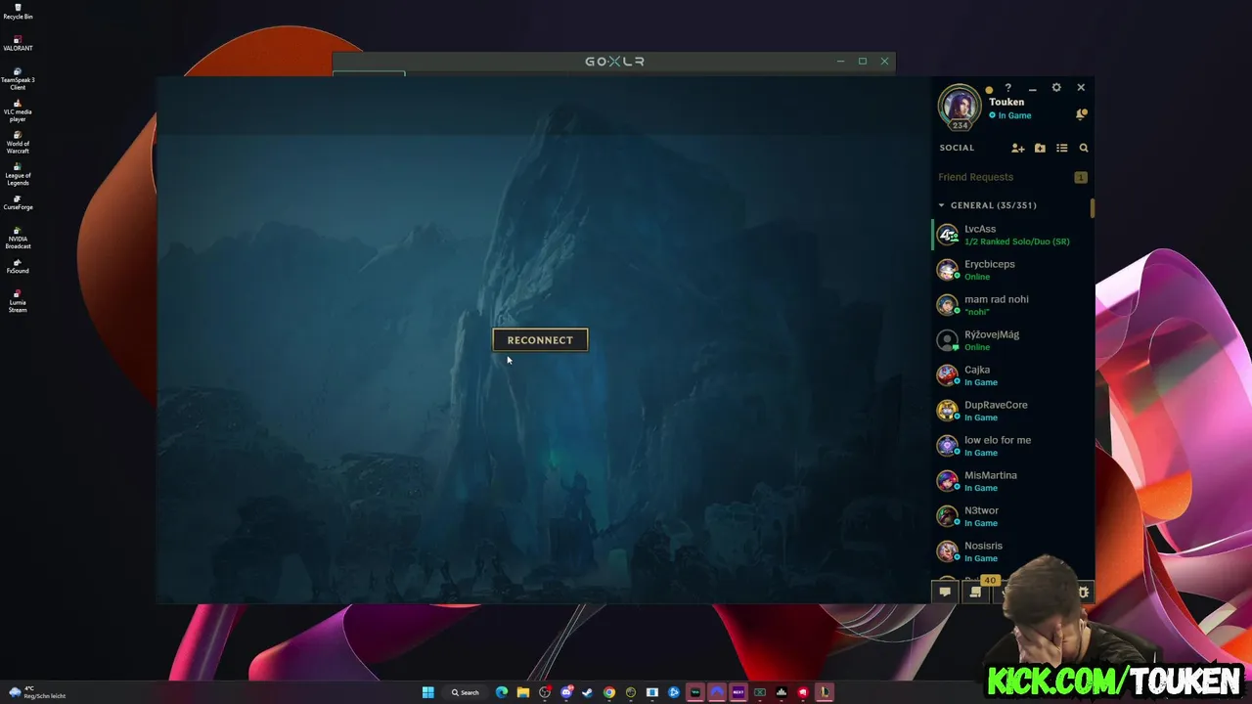Open File Explorer from the taskbar
The width and height of the screenshot is (1252, 704).
click(523, 692)
